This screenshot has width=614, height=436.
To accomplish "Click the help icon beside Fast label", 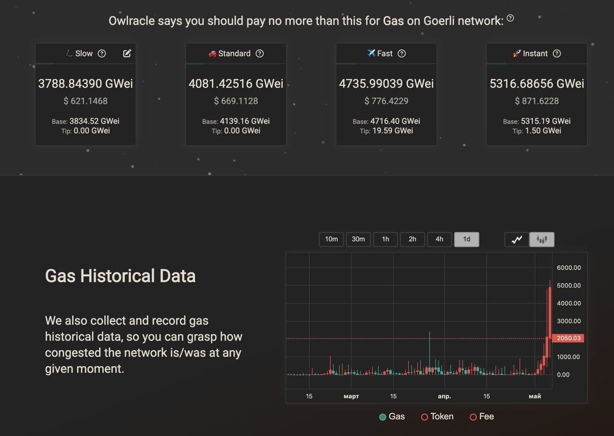I will click(x=402, y=54).
